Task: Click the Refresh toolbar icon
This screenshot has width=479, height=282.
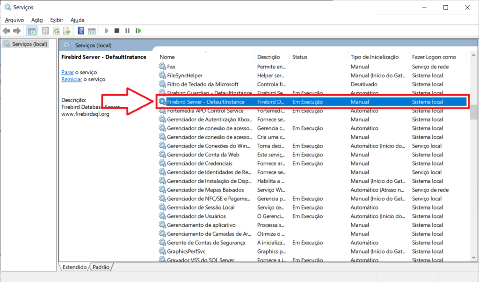Action: [56, 31]
